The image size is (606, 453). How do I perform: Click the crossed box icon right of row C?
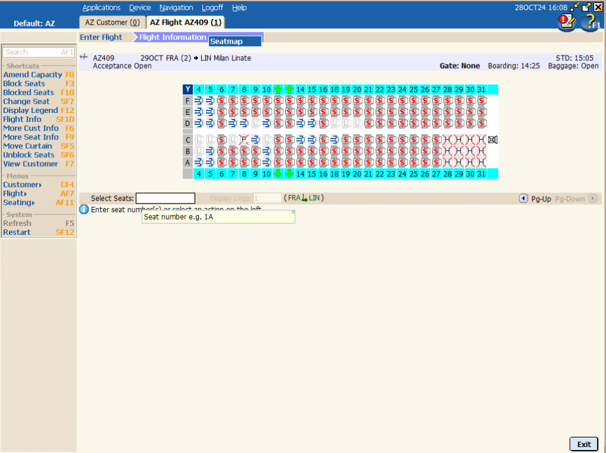tap(493, 140)
